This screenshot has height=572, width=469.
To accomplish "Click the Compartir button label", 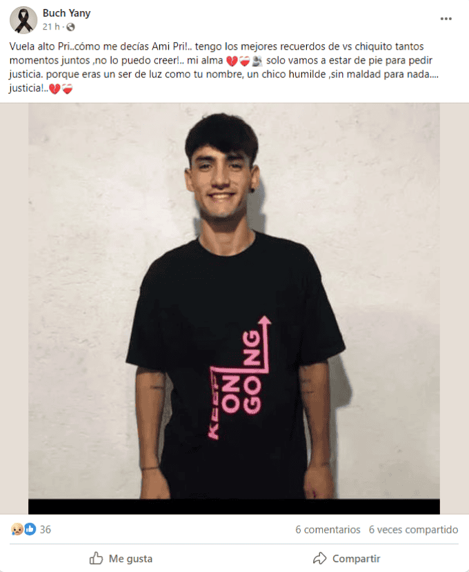I will 356,558.
